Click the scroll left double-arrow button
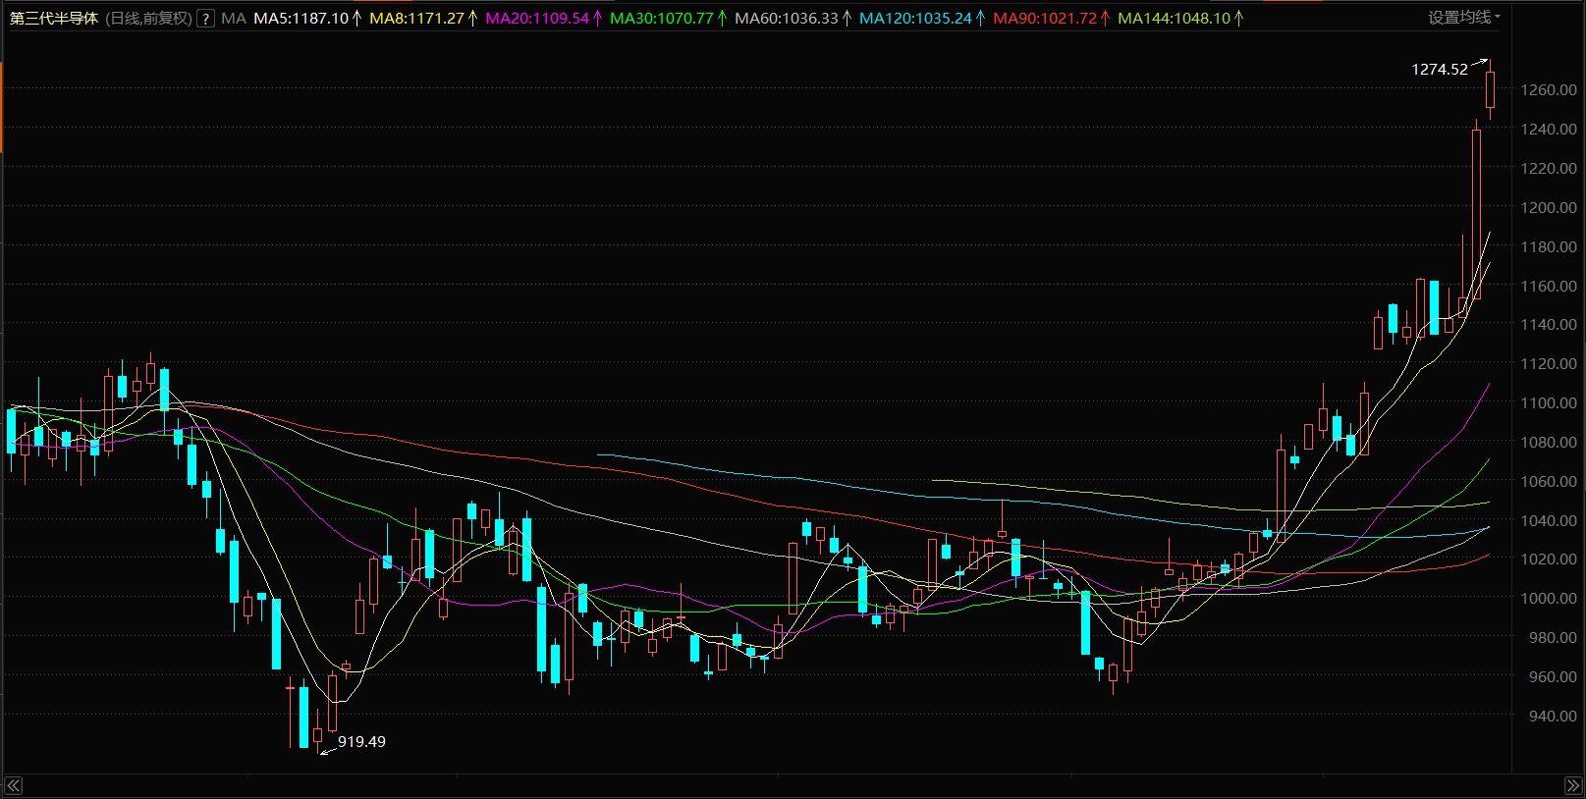This screenshot has width=1586, height=799. click(x=13, y=785)
